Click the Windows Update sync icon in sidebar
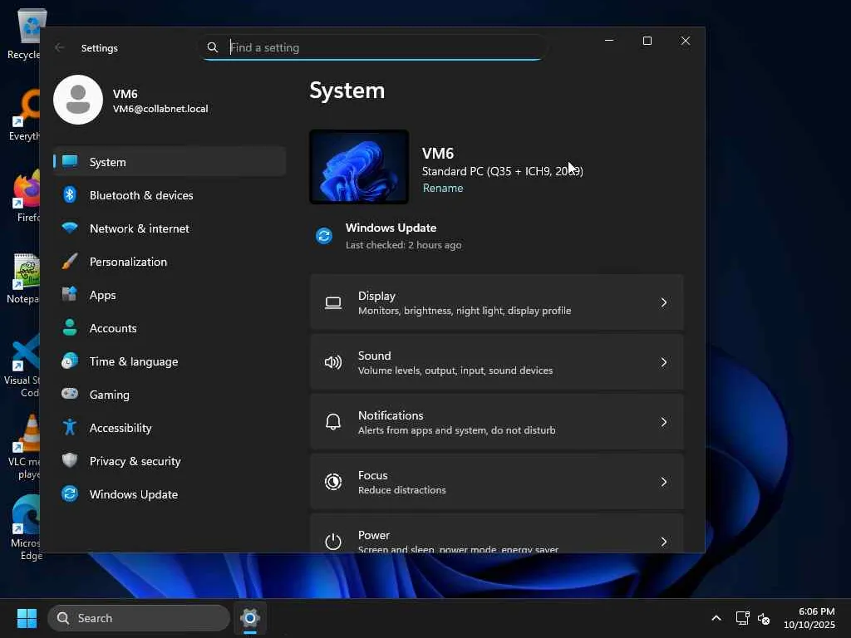 click(x=71, y=494)
